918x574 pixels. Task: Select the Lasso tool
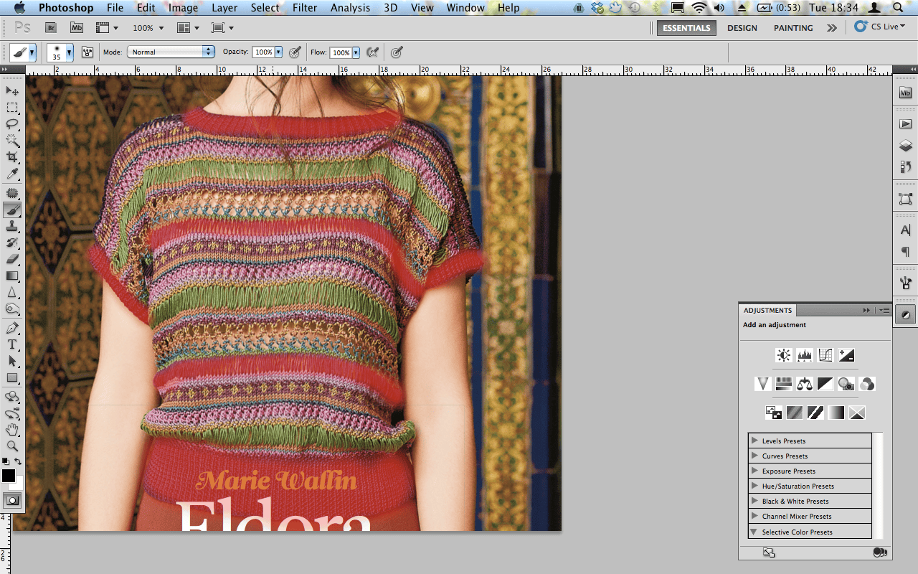tap(12, 124)
